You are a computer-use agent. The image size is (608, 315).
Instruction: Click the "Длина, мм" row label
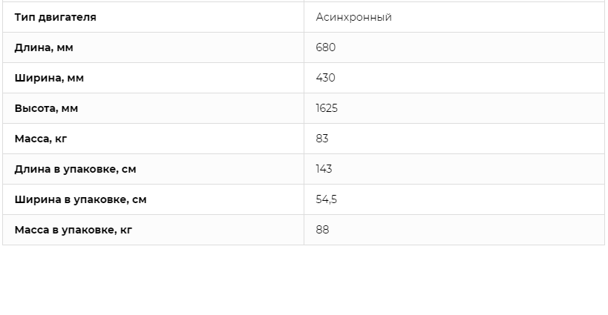[x=44, y=47]
